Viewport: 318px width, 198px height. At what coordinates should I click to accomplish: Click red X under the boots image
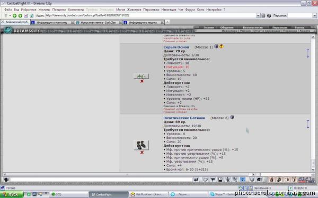point(142,153)
